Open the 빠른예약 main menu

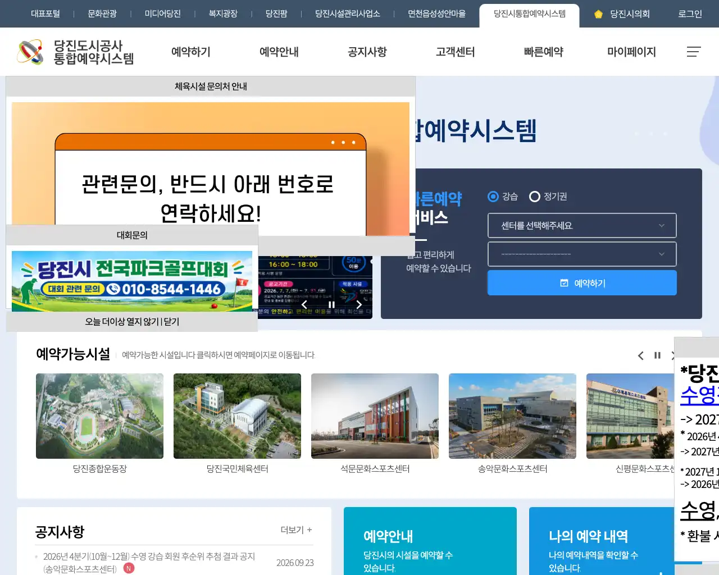(x=544, y=52)
